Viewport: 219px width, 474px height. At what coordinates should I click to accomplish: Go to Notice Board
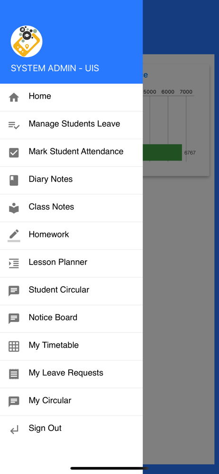(72, 319)
